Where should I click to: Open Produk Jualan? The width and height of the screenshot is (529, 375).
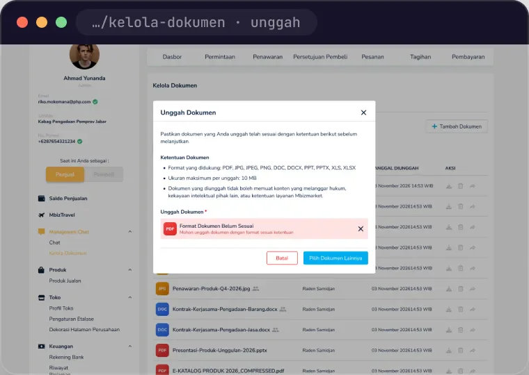click(x=65, y=281)
